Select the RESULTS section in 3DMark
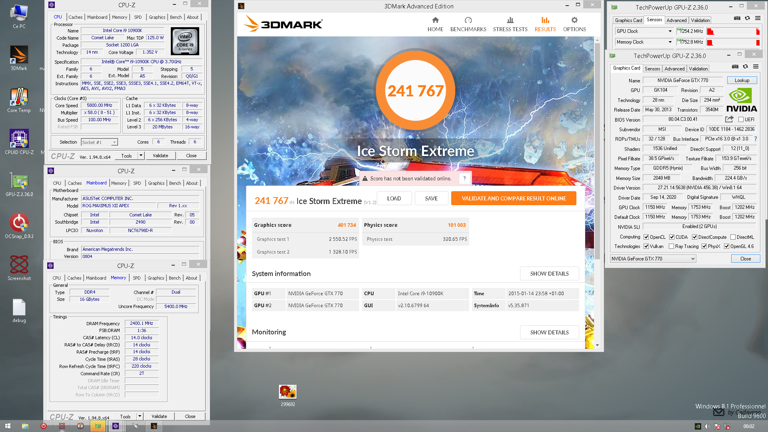The width and height of the screenshot is (768, 432). pos(545,24)
